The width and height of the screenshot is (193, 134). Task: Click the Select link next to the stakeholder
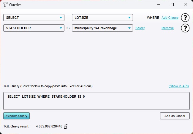pyautogui.click(x=140, y=28)
